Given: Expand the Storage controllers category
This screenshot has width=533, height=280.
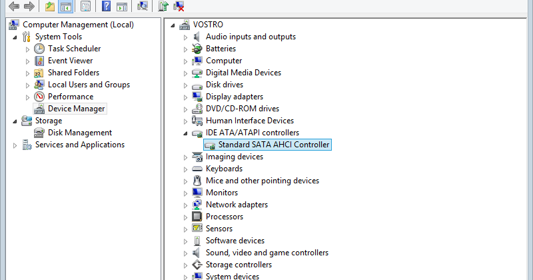Looking at the screenshot, I should [185, 265].
